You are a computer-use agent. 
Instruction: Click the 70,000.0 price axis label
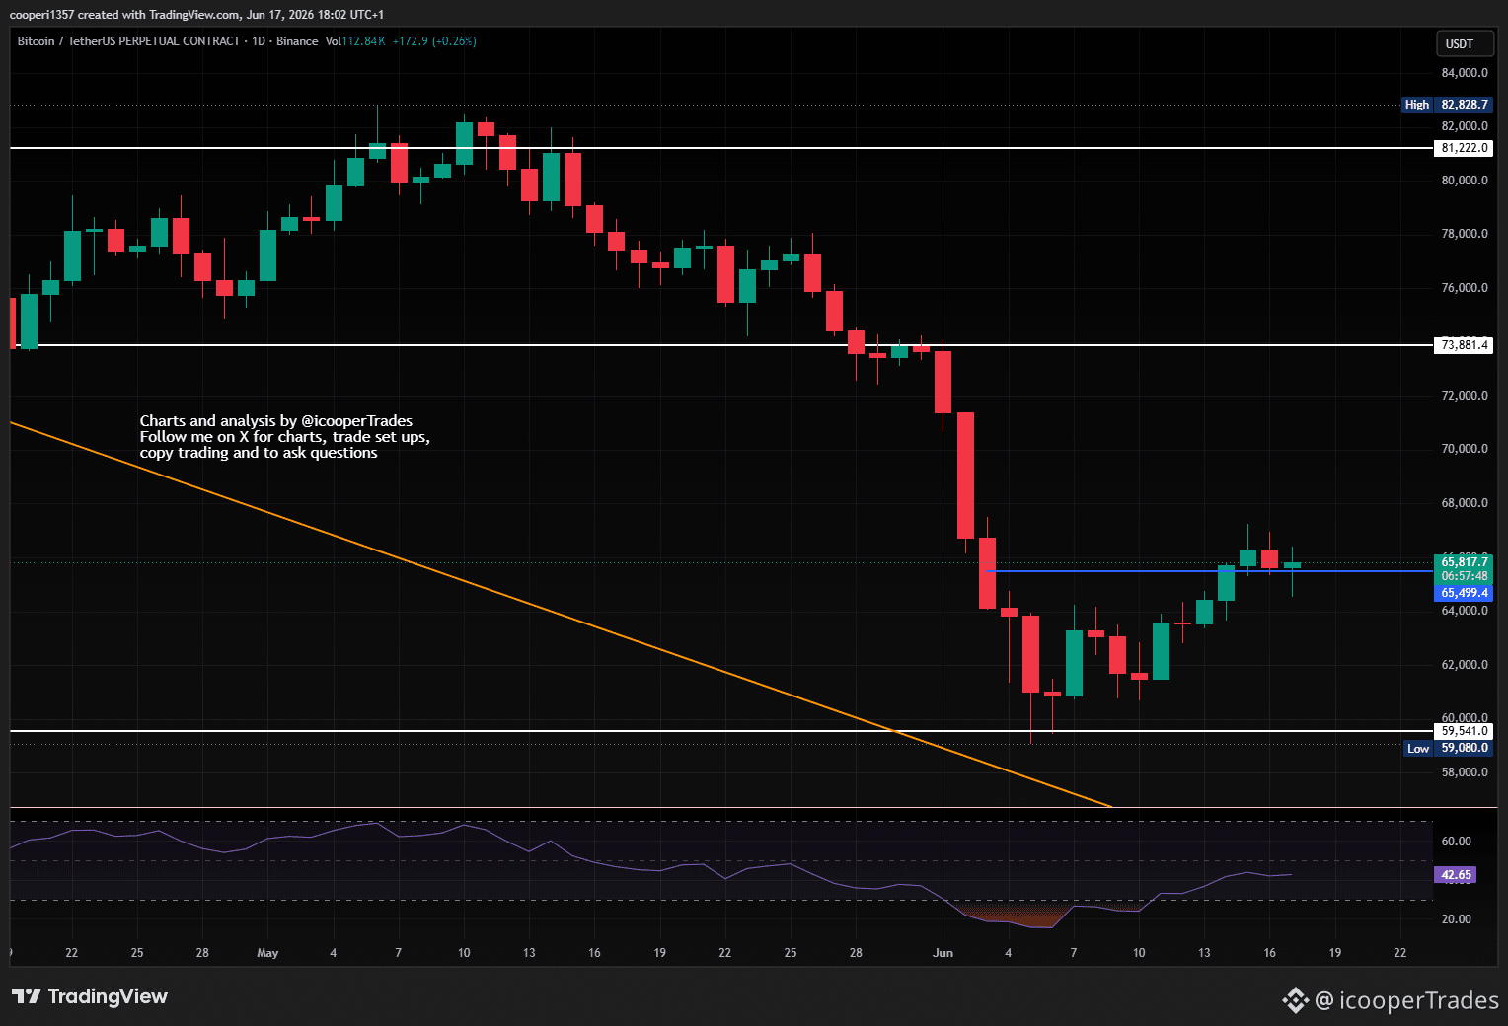[1465, 449]
